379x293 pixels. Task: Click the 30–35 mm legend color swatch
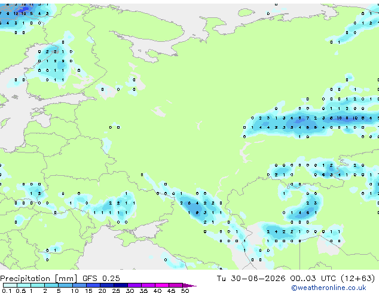135,285
